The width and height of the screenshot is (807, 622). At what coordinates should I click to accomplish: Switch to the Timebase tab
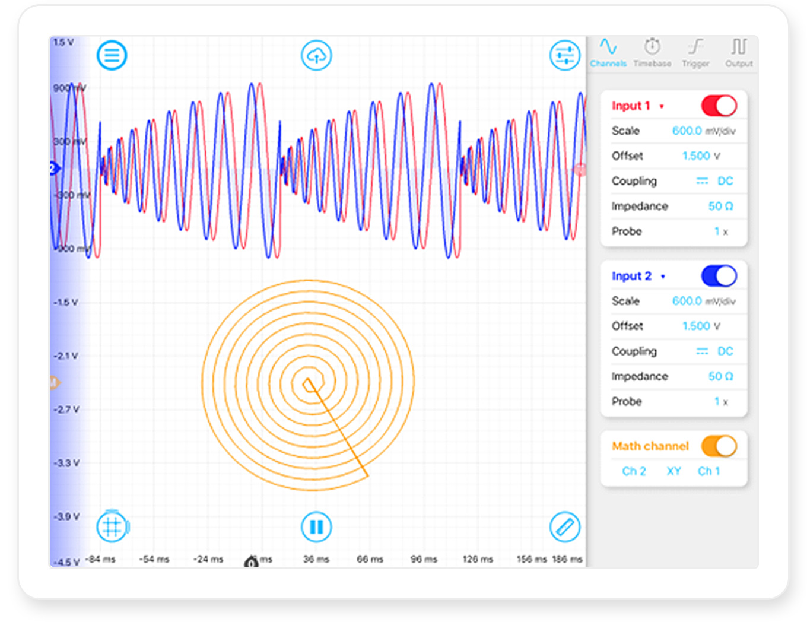tap(652, 53)
